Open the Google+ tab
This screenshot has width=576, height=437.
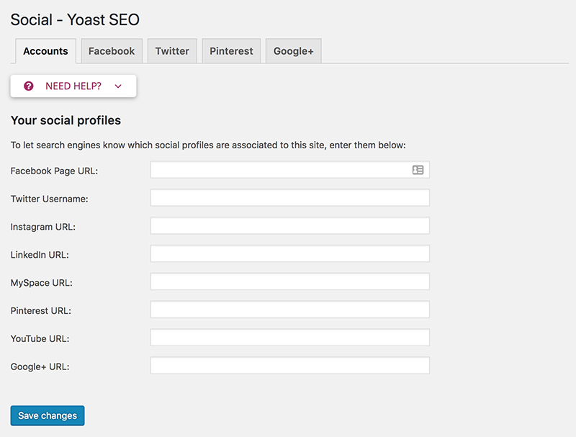coord(294,51)
